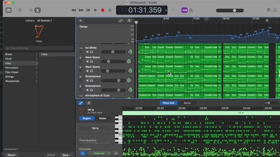Image resolution: width=280 pixels, height=157 pixels.
Task: Edit the SN la region name field
Action: [x=95, y=128]
